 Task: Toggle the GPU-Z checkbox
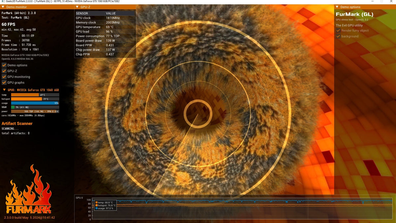[4, 71]
